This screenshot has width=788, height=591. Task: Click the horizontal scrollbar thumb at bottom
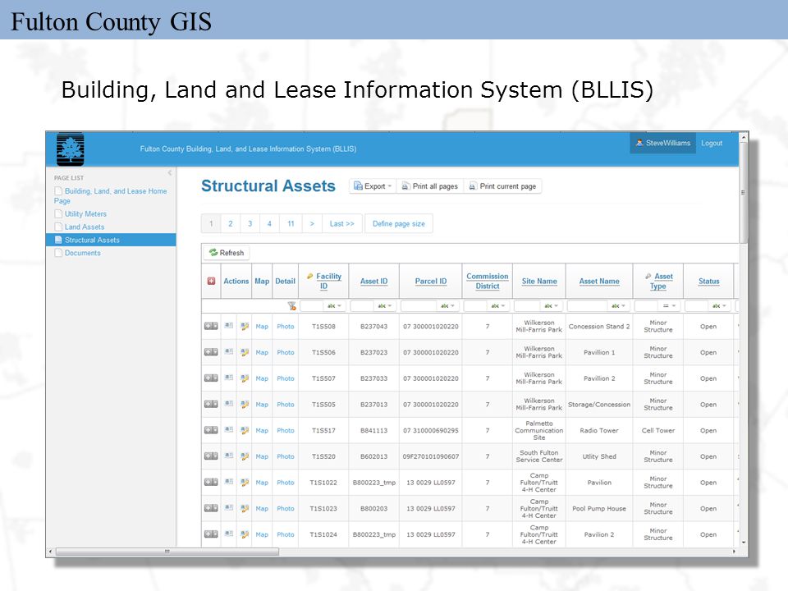click(x=167, y=552)
